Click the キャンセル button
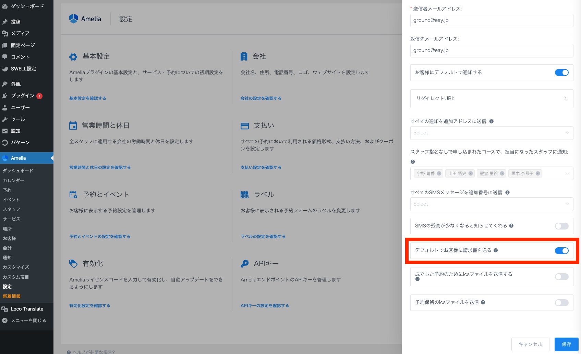This screenshot has height=354, width=581. [x=530, y=344]
